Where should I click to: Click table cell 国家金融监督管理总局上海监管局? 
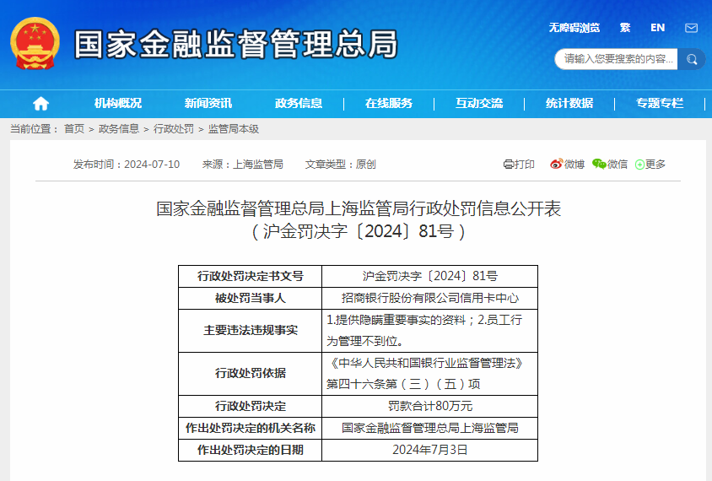(x=429, y=429)
